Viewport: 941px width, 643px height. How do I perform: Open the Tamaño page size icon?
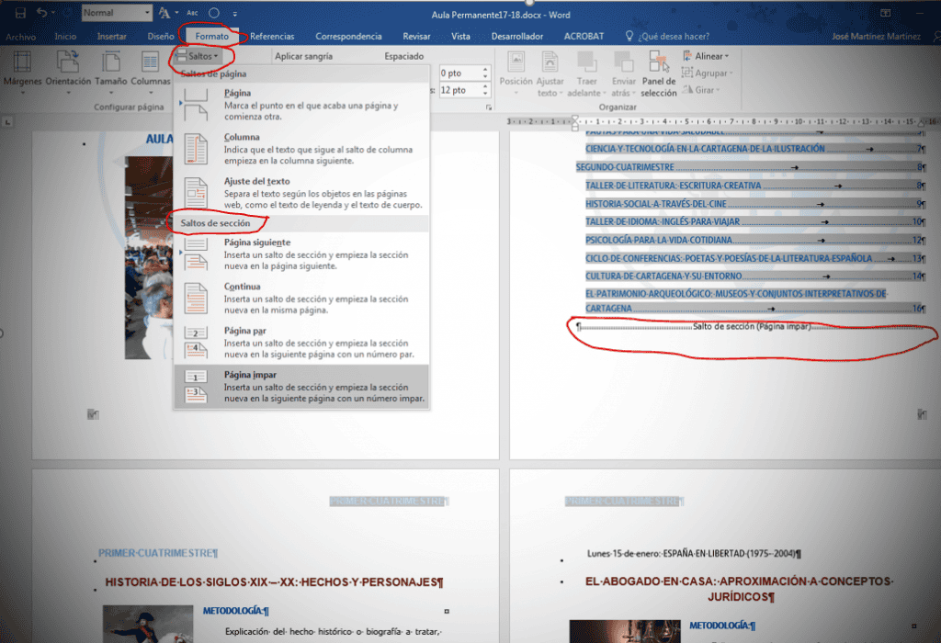[x=111, y=73]
